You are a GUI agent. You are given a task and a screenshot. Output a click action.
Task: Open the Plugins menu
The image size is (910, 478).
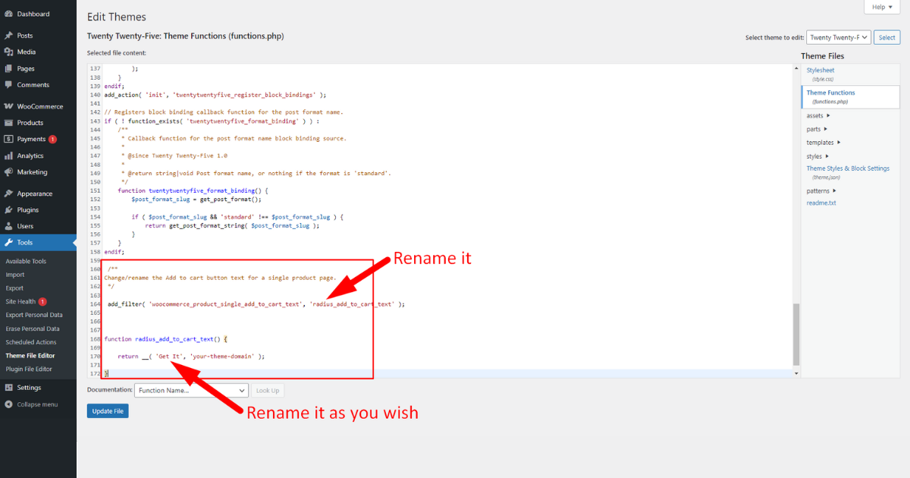click(38, 210)
